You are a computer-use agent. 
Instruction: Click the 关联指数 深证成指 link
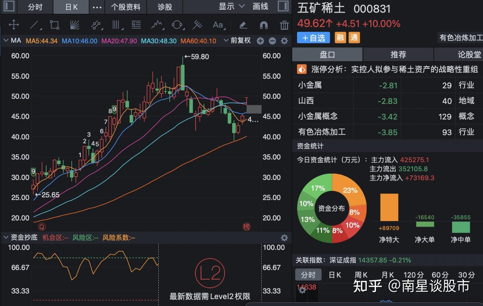coord(353,260)
